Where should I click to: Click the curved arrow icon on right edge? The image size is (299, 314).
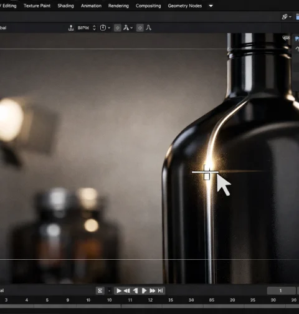click(297, 49)
